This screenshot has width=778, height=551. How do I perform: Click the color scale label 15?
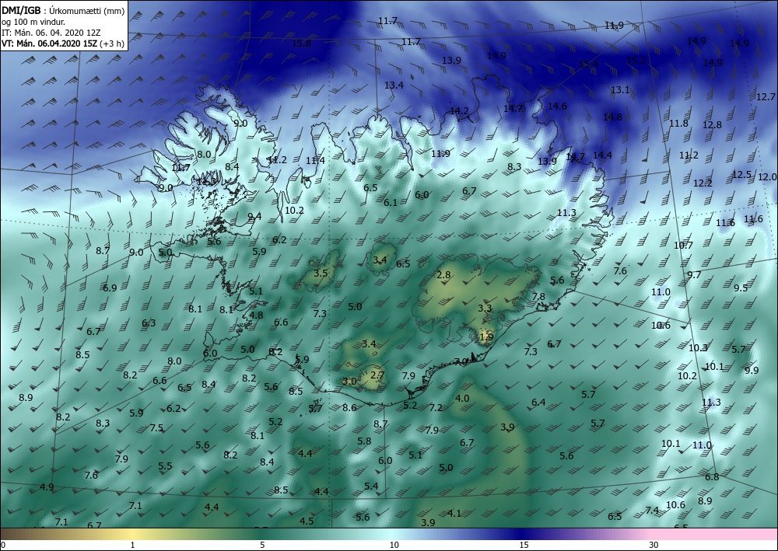[524, 545]
